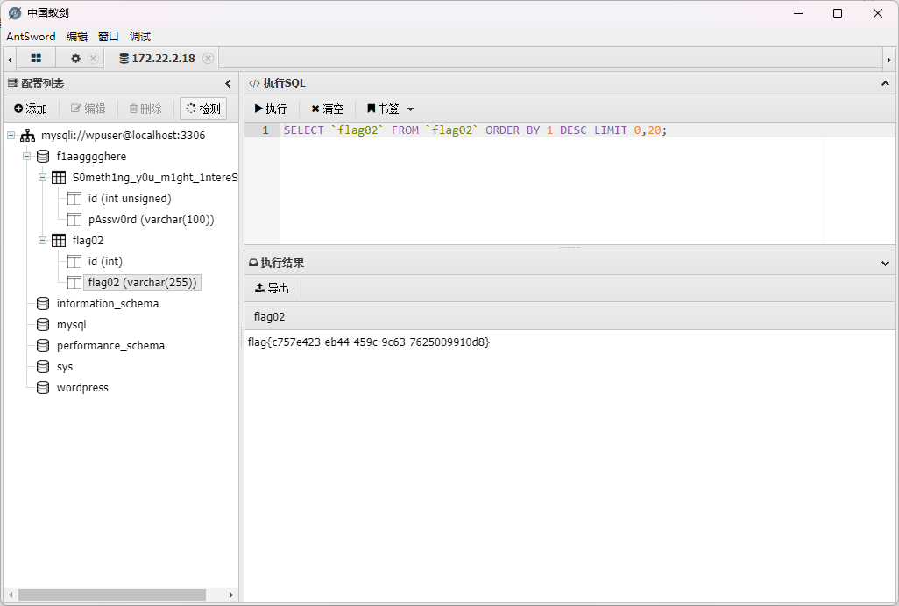899x606 pixels.
Task: Open the 编辑 menu
Action: point(77,36)
